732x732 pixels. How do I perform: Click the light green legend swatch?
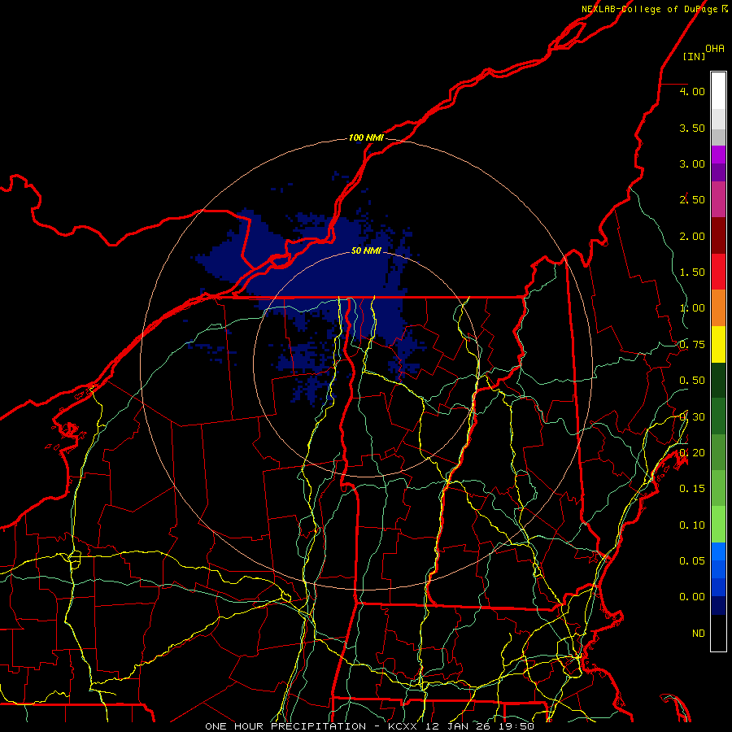point(718,525)
